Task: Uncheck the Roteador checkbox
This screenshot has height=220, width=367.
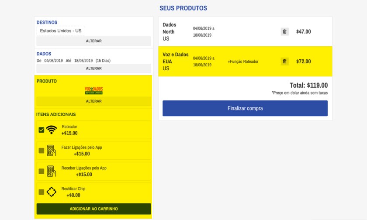Action: point(42,130)
